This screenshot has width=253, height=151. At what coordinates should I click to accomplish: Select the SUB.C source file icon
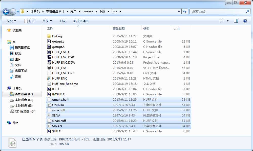[x=49, y=131]
